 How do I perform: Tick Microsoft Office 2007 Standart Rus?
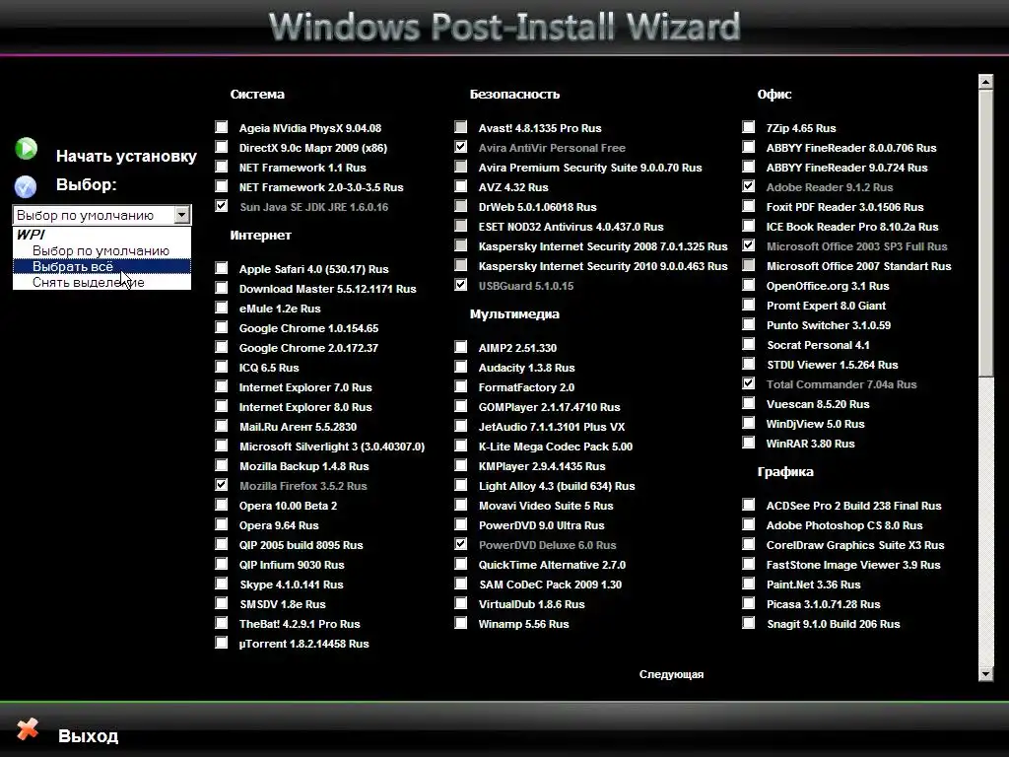(749, 265)
